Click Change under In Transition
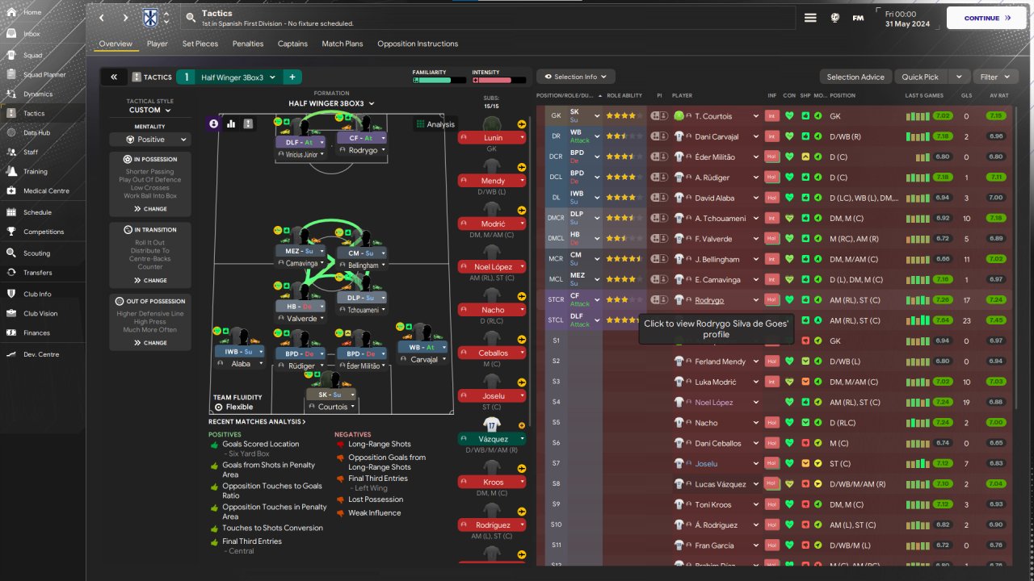This screenshot has height=581, width=1034. 150,280
